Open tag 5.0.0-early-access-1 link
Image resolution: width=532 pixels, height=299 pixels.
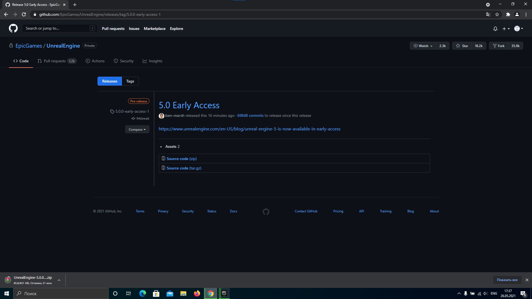(129, 111)
